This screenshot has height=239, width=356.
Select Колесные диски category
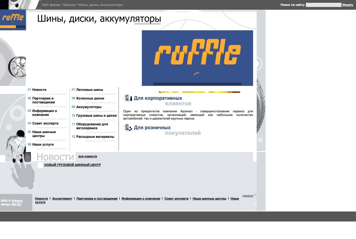[90, 98]
